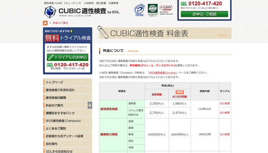Viewport: 268px width, 153px height.
Task: Open the WEB適性検査Compass text link
Action: 163,73
